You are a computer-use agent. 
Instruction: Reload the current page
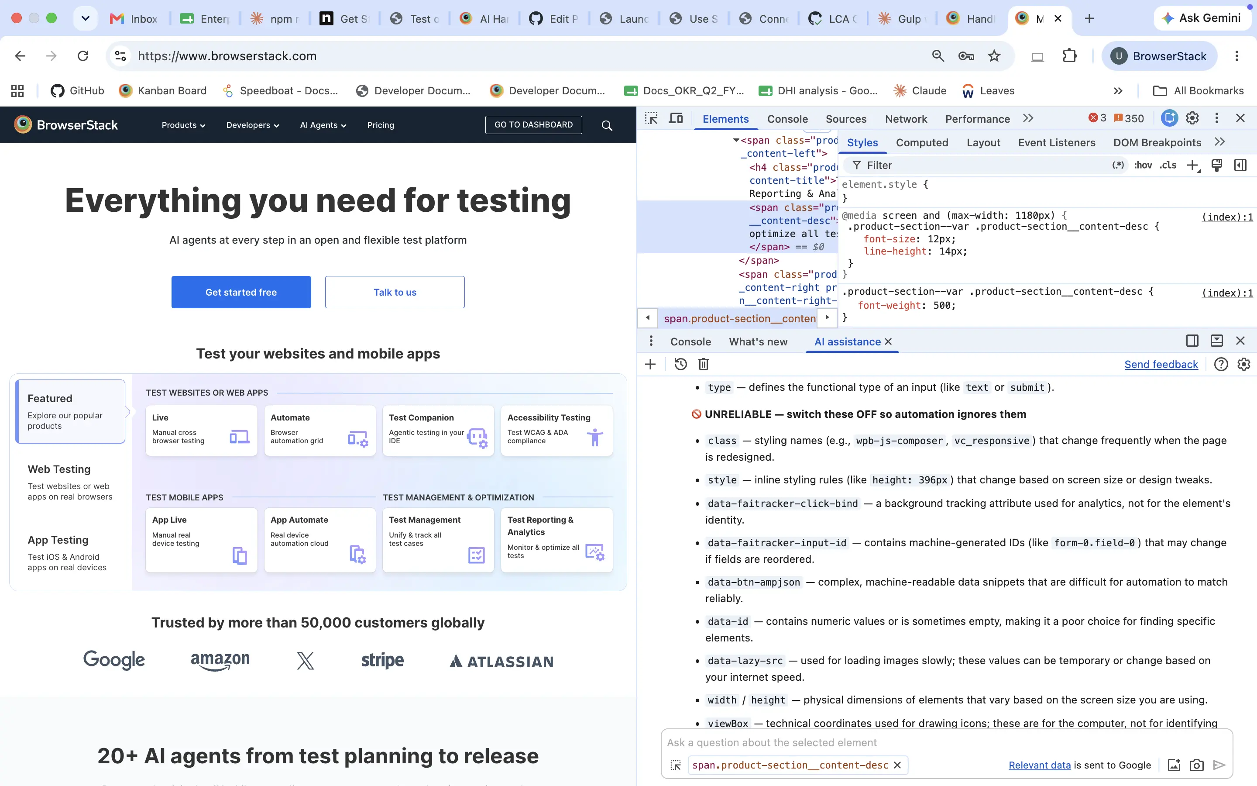tap(83, 56)
